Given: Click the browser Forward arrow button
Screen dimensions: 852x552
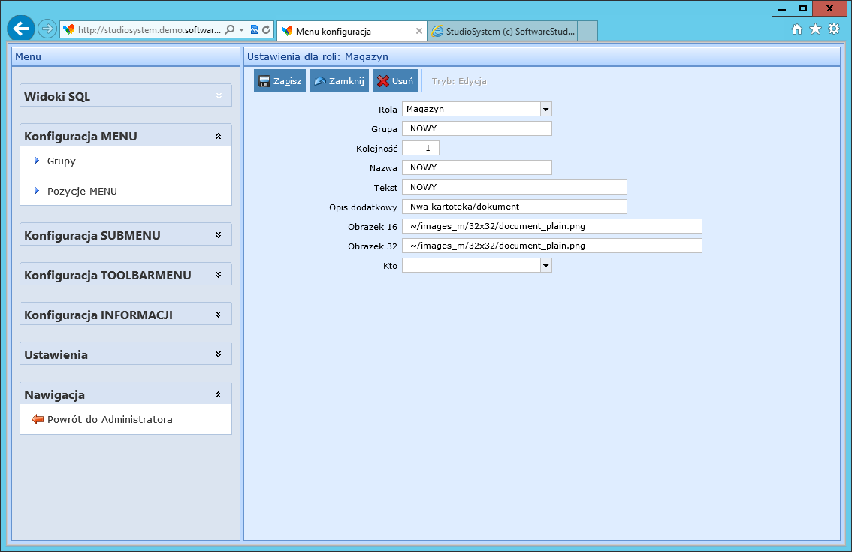Looking at the screenshot, I should 47,29.
